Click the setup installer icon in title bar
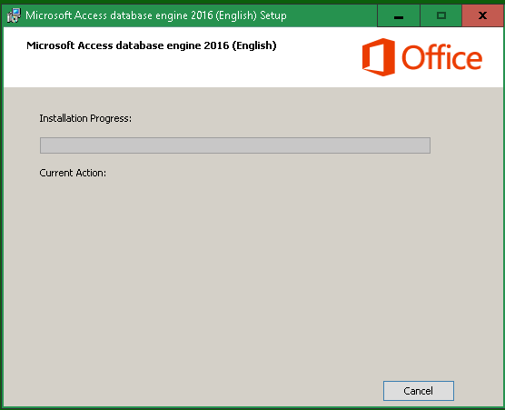This screenshot has width=505, height=410. 14,15
